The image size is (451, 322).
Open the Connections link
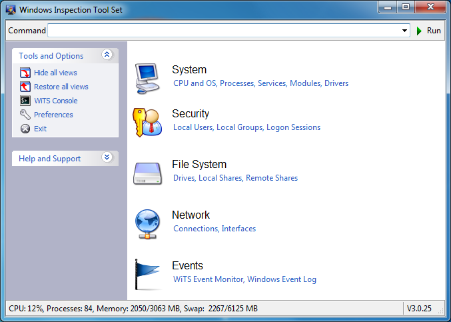pos(196,229)
